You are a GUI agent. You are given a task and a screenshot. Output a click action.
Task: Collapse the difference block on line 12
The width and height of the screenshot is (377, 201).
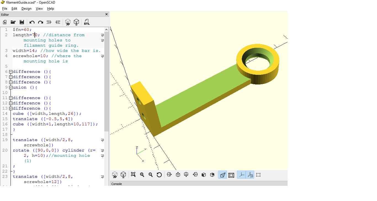(11, 103)
